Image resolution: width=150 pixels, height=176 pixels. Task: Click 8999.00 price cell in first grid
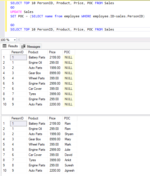(55, 73)
